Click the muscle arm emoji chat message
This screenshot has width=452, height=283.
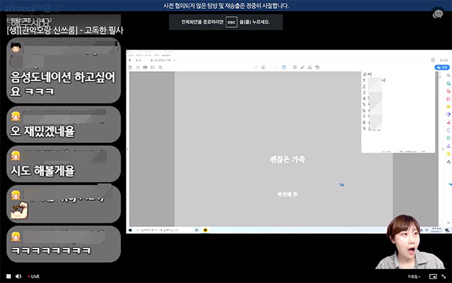pos(64,204)
